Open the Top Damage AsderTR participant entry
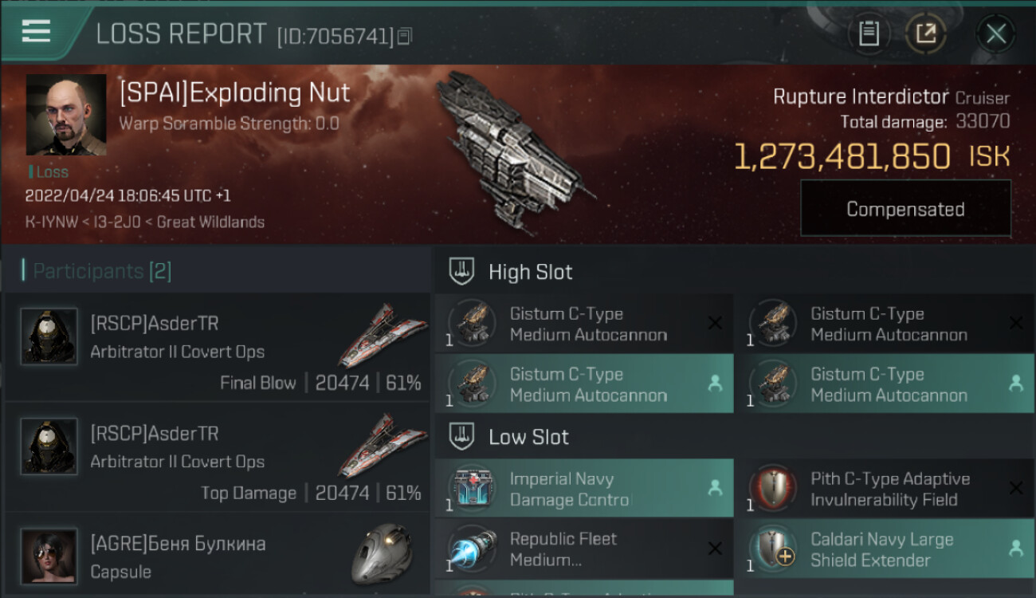The width and height of the screenshot is (1036, 598). click(x=217, y=458)
